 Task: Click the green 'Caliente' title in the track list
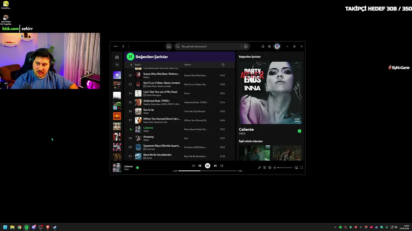tap(148, 128)
